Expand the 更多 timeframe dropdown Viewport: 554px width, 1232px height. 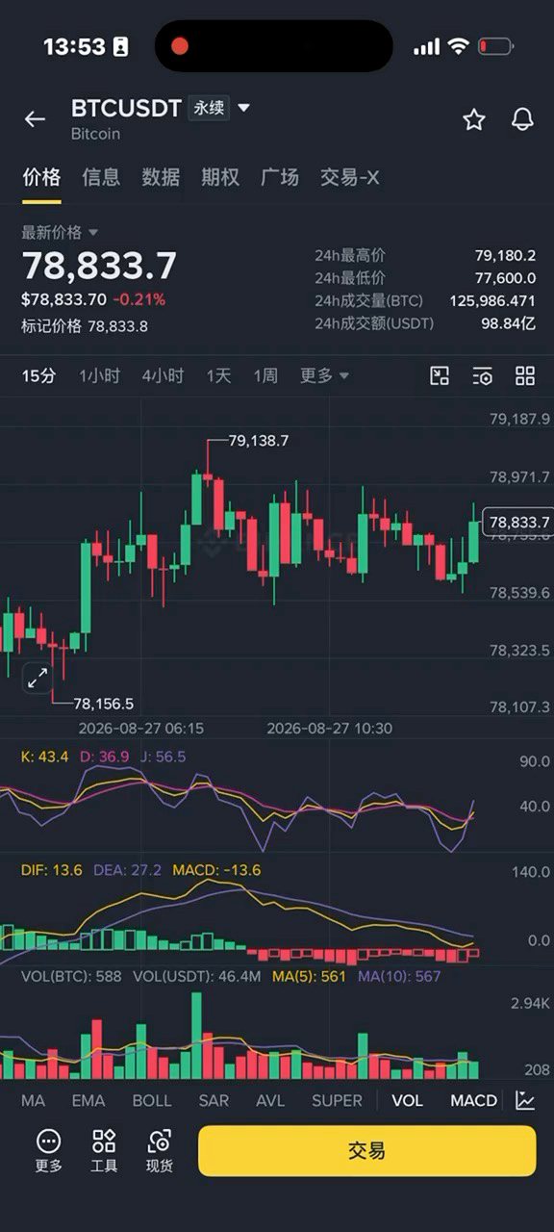(324, 375)
